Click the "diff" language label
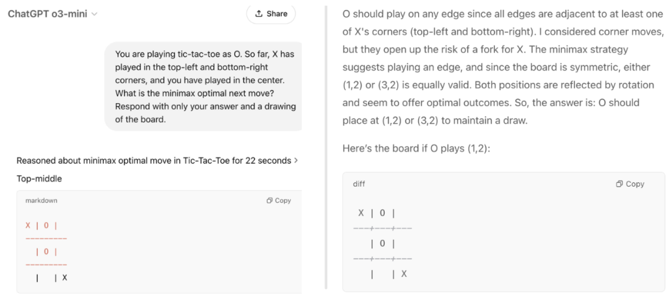669x296 pixels. 359,184
